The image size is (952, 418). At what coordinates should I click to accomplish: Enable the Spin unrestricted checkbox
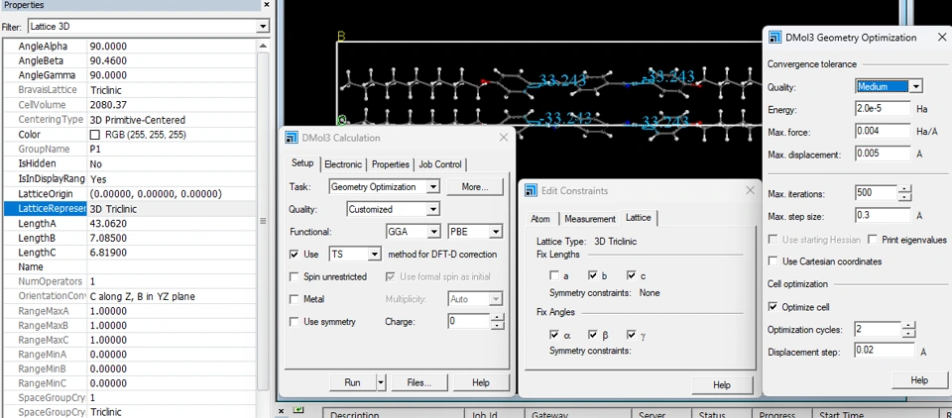[x=295, y=276]
